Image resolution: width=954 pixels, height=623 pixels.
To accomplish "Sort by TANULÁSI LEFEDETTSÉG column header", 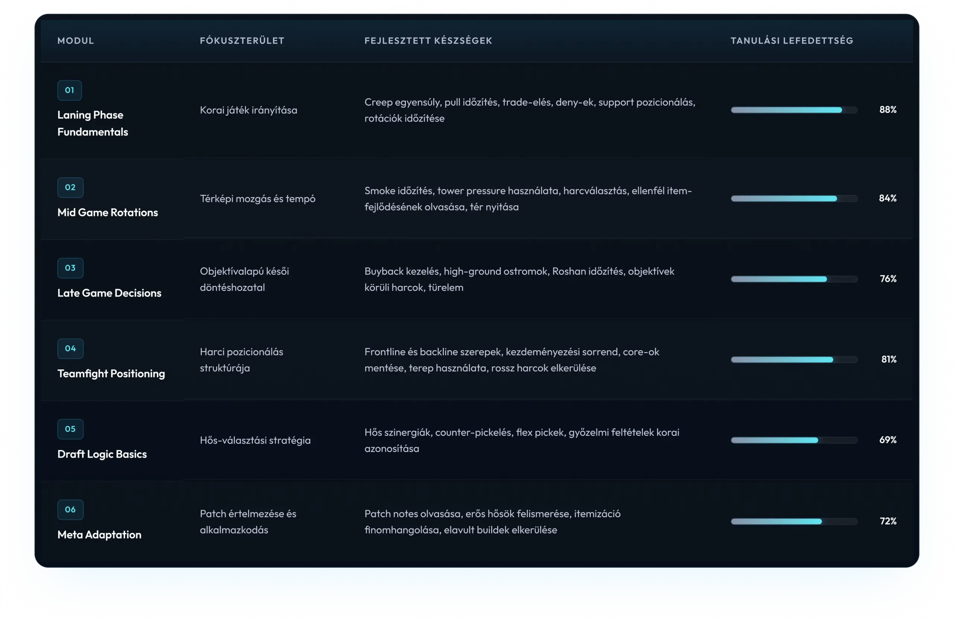I will point(792,41).
